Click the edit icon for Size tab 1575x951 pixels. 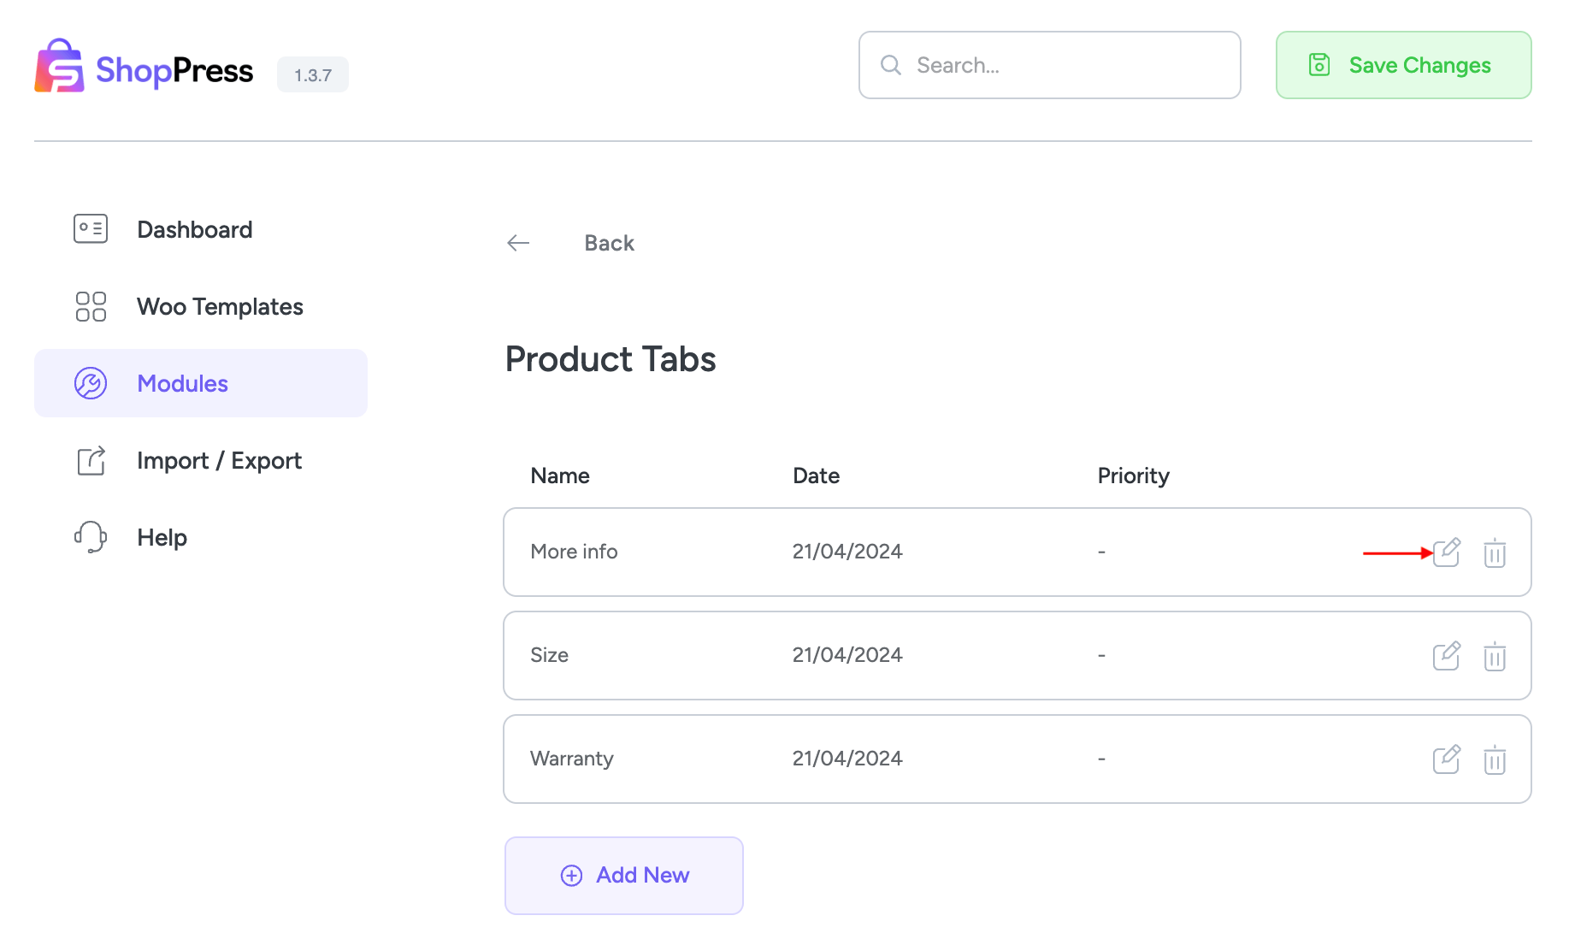click(x=1447, y=656)
